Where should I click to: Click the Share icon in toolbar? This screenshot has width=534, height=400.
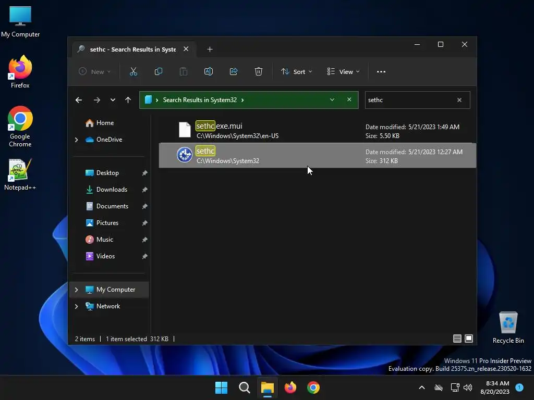click(234, 72)
